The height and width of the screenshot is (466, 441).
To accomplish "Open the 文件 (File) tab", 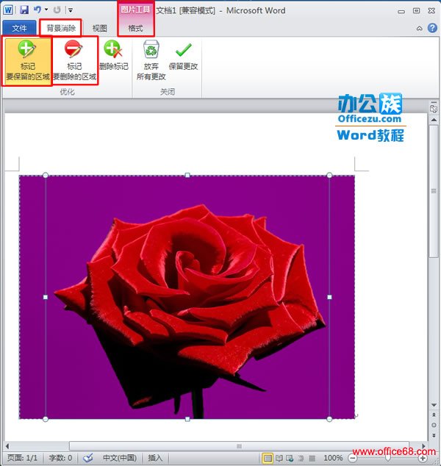I will [x=19, y=28].
